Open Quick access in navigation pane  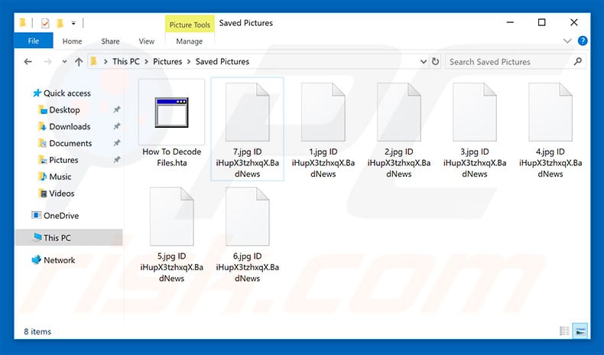tap(62, 93)
